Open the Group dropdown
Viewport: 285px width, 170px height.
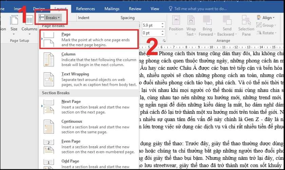tap(266, 25)
